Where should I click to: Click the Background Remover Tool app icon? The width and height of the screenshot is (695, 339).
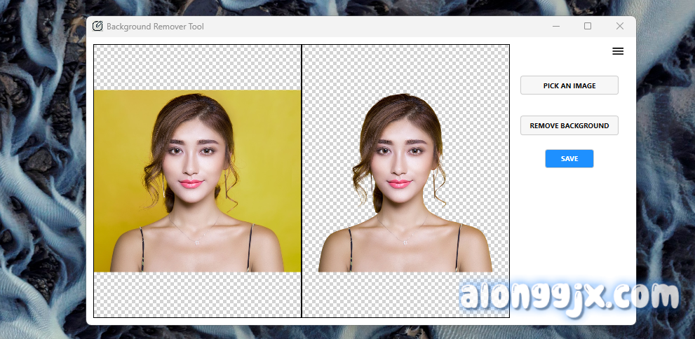[x=97, y=27]
